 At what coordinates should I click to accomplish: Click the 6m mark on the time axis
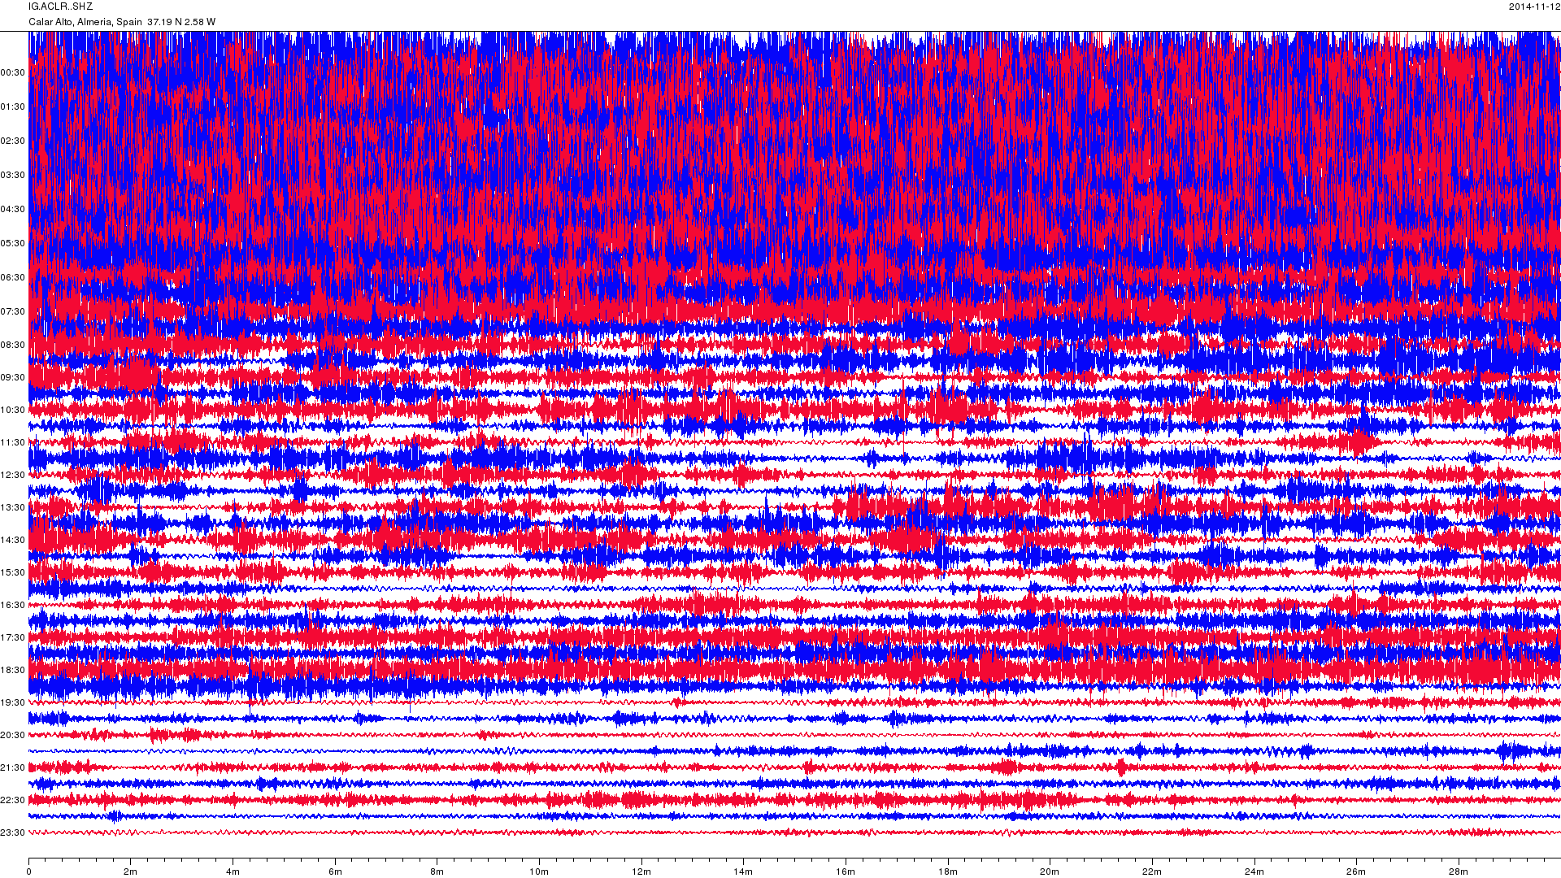(335, 872)
